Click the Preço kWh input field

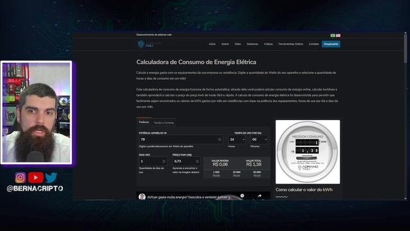(186, 161)
